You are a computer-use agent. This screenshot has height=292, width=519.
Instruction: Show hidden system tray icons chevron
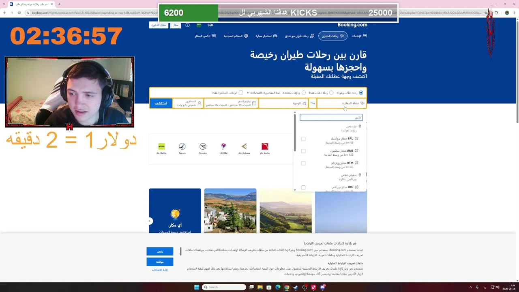[471, 287]
